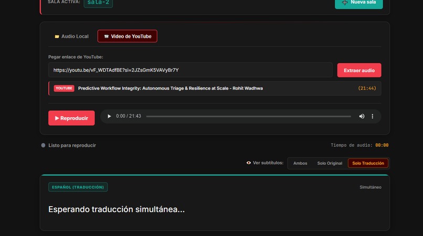Click the audio progress seek bar

[248, 116]
